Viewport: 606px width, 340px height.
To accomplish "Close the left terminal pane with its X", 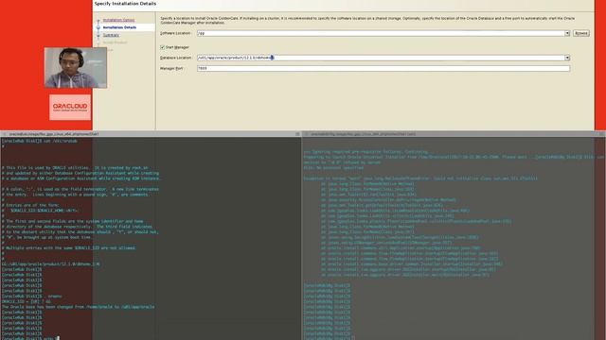I will (297, 134).
